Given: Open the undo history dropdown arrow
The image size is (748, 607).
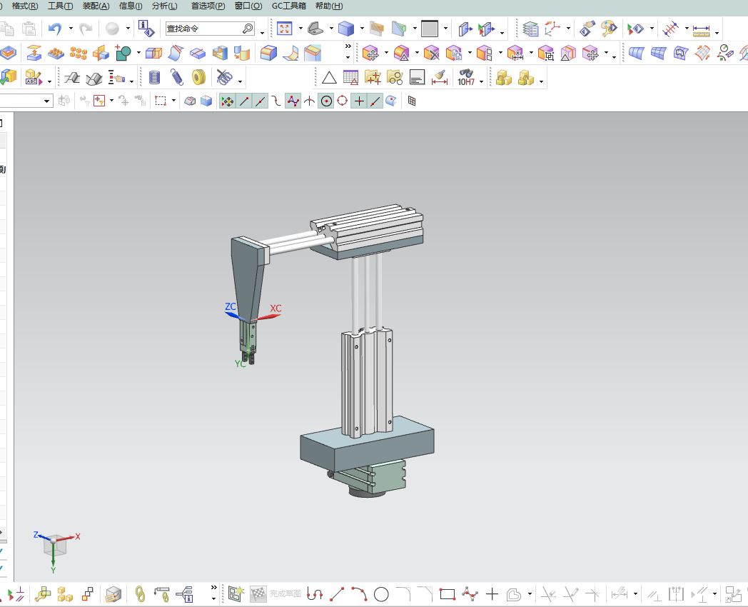Looking at the screenshot, I should 71,29.
